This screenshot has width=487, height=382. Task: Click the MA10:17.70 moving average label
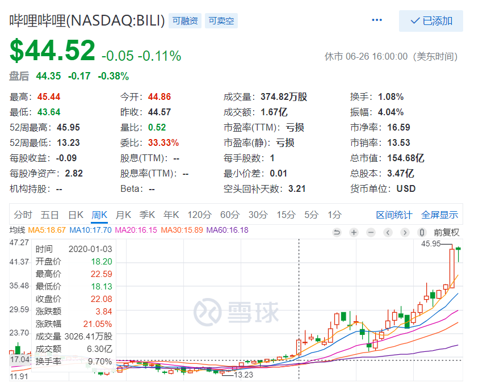pyautogui.click(x=90, y=230)
